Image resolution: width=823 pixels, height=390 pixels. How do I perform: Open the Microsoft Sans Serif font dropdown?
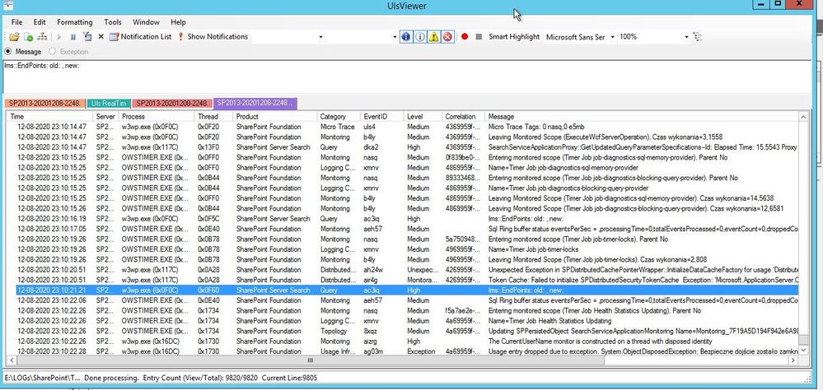point(611,37)
